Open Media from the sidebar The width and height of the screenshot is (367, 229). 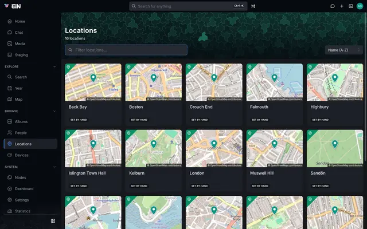[x=30, y=44]
